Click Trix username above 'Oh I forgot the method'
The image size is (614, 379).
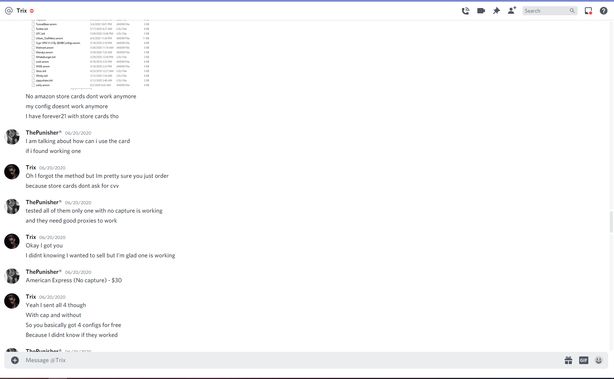pos(31,168)
